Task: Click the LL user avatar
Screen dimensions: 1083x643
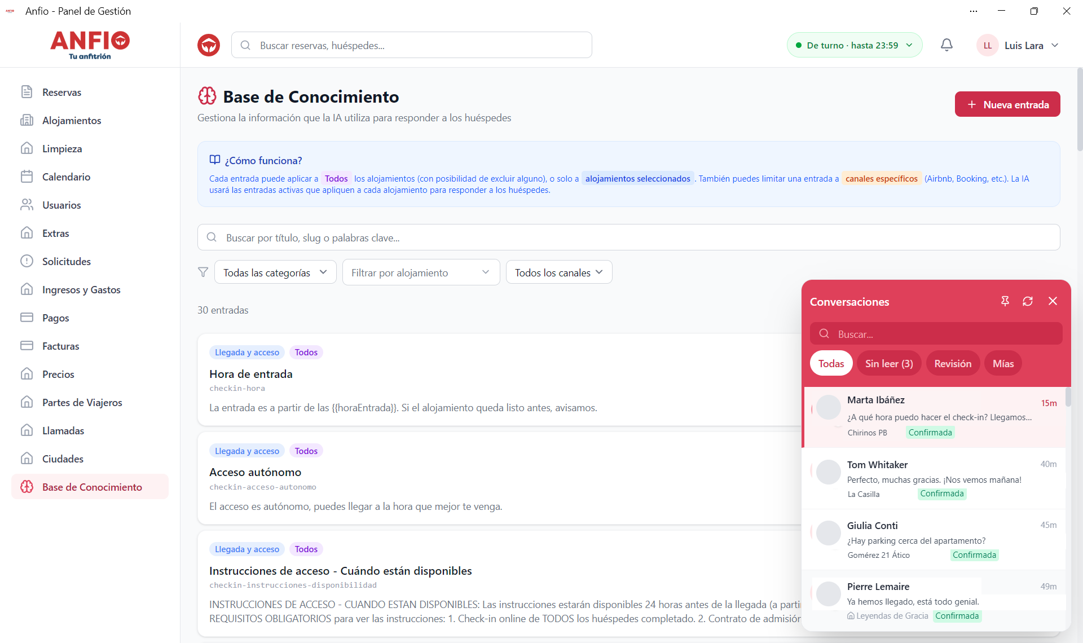Action: [988, 45]
